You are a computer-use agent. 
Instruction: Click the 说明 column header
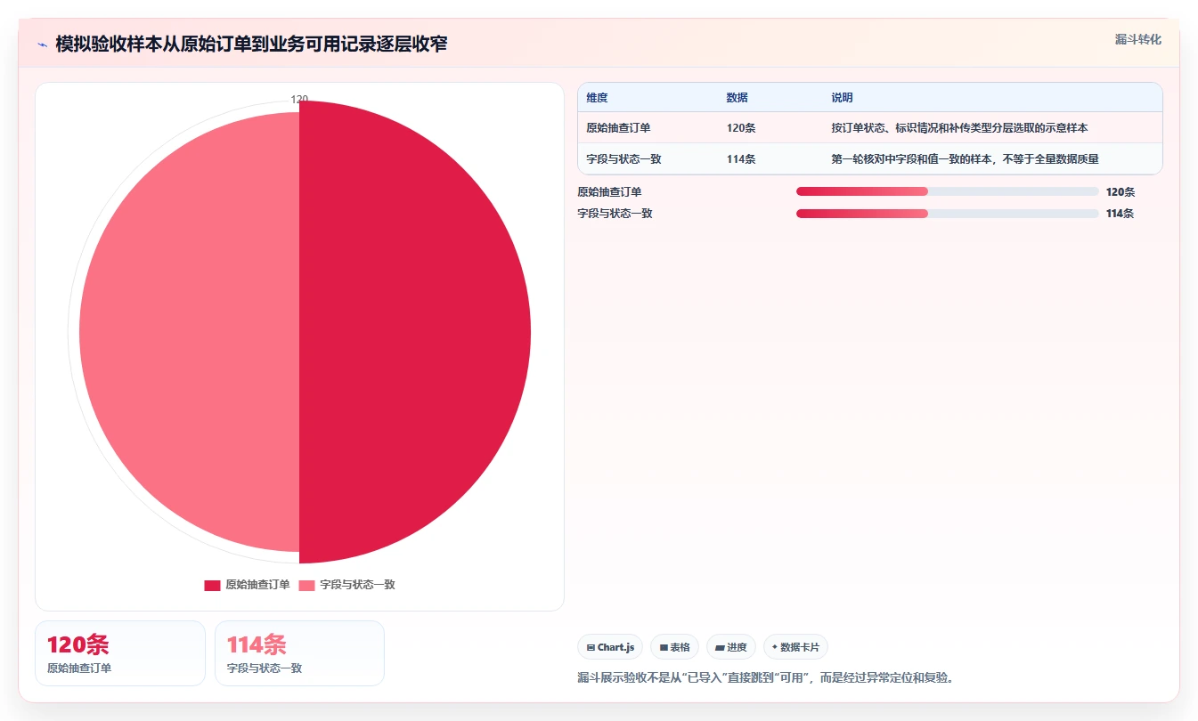(x=842, y=98)
